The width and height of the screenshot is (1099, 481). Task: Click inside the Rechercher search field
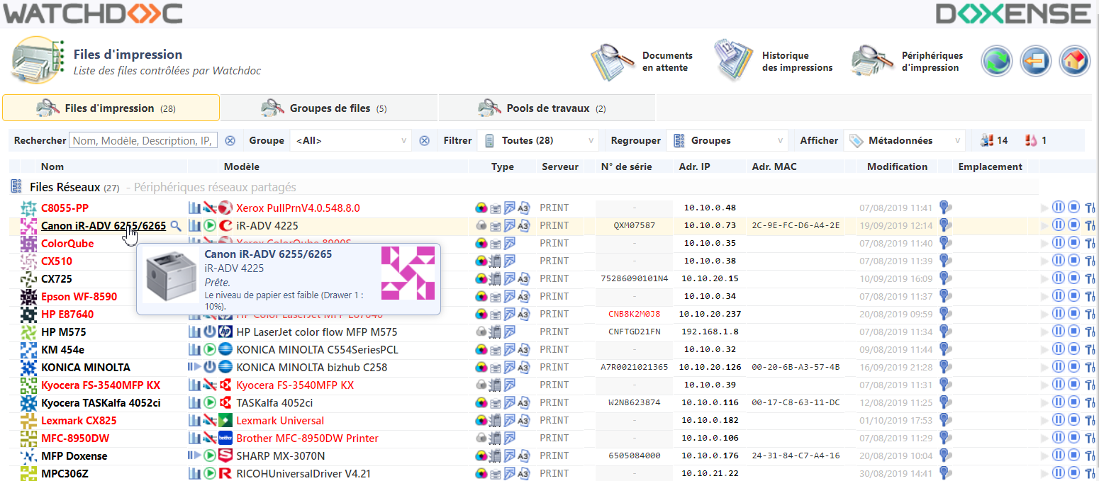coord(143,141)
